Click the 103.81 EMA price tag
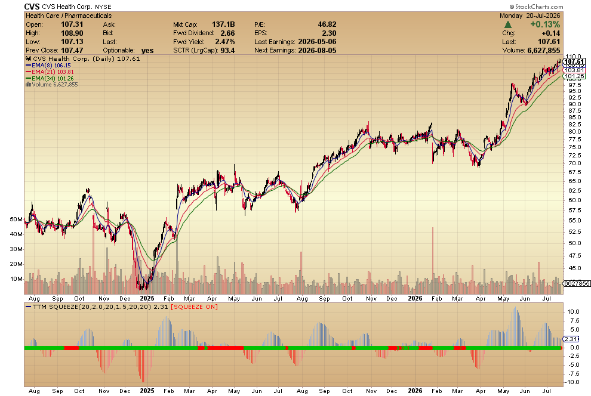Screen dimensions: 591x396 tap(574, 70)
